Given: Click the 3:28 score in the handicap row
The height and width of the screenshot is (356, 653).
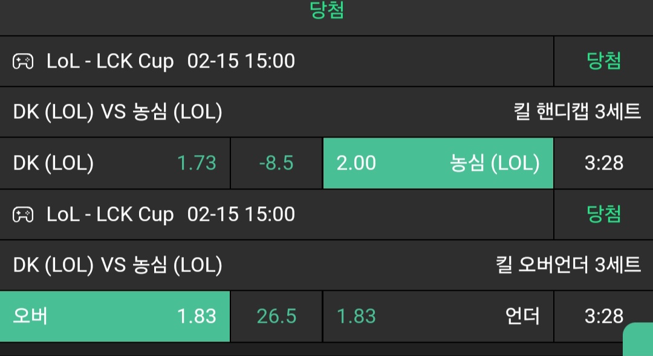Looking at the screenshot, I should pyautogui.click(x=603, y=163).
